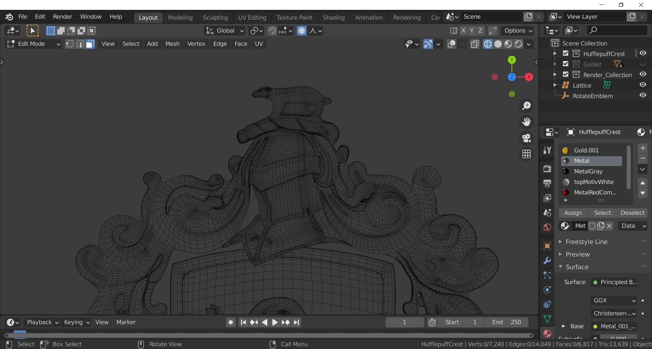
Task: Jump to the last frame
Action: (296, 323)
